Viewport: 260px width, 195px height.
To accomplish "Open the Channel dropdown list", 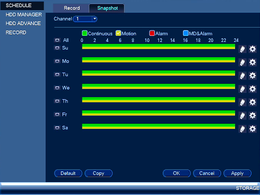I will tap(85, 19).
